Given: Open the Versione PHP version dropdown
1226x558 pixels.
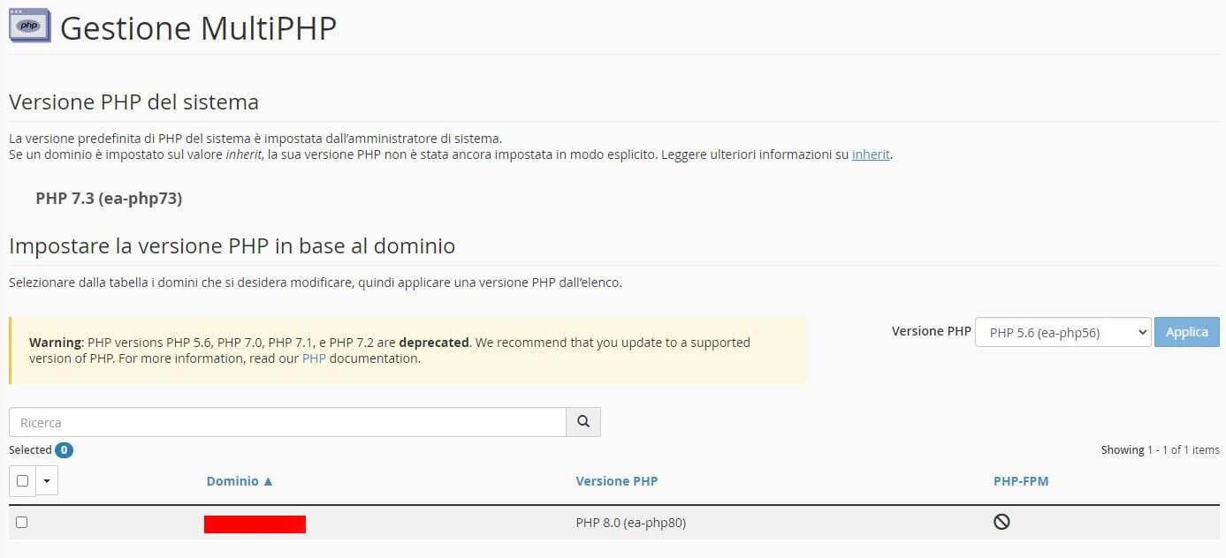Looking at the screenshot, I should pos(1062,332).
